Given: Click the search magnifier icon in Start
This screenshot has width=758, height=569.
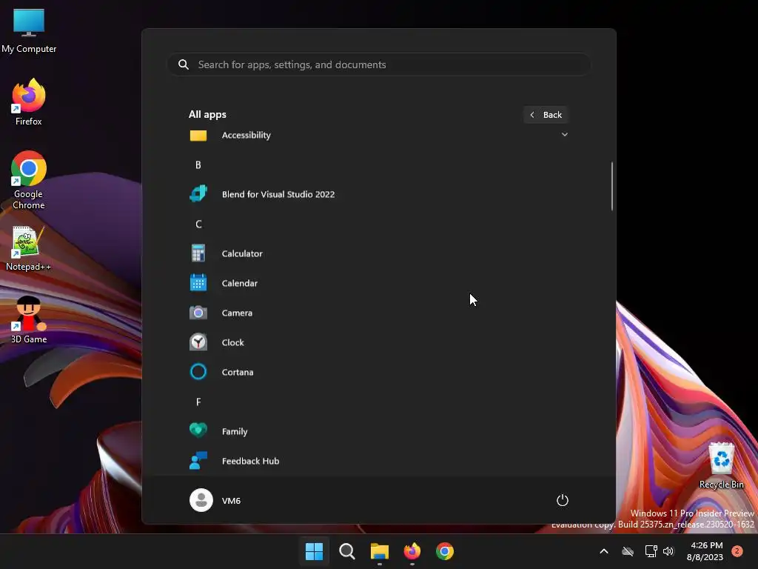Looking at the screenshot, I should click(x=184, y=64).
